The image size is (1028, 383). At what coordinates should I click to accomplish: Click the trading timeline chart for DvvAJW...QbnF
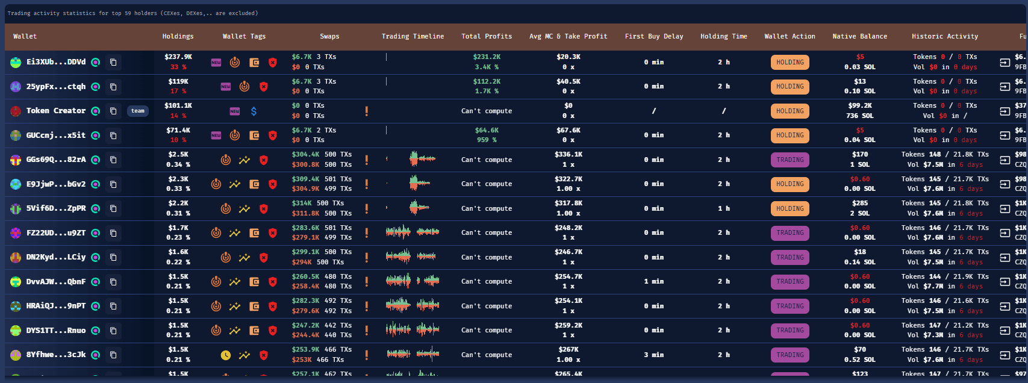coord(413,281)
